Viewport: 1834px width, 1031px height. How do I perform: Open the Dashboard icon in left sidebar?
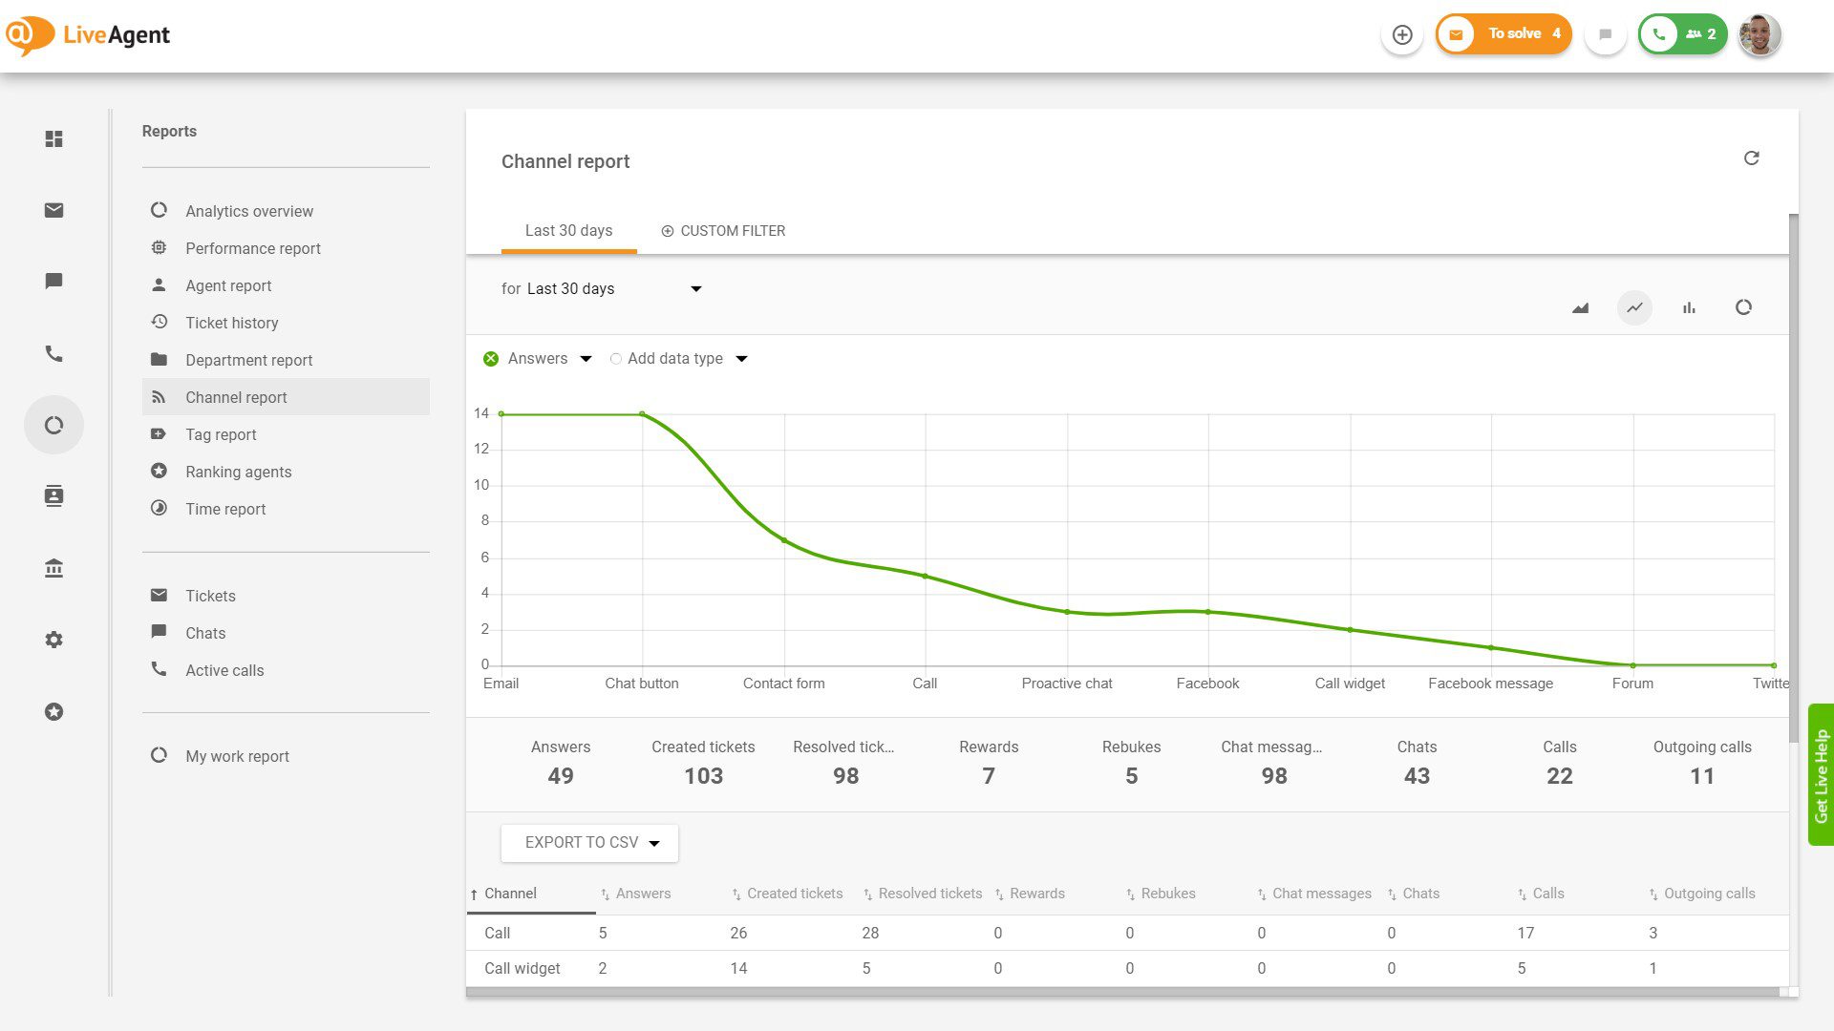53,139
